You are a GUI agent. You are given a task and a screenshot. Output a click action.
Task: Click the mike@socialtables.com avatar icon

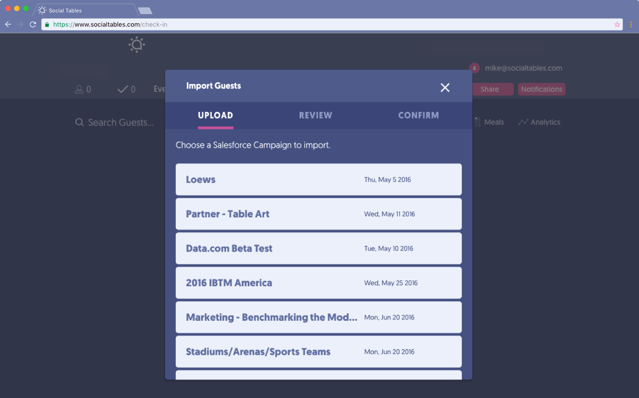point(474,68)
